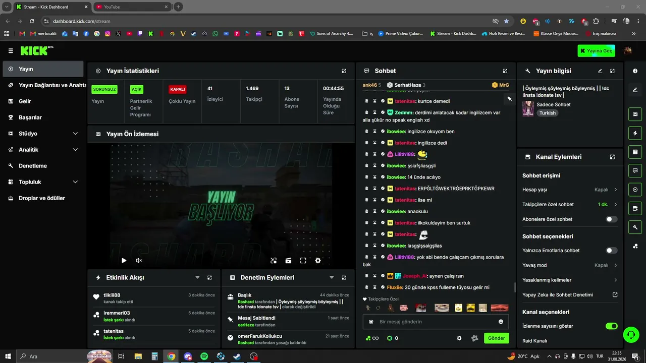The image size is (646, 363).
Task: Toggle the moderation wrench widget in right sidebar
Action: coord(635,227)
